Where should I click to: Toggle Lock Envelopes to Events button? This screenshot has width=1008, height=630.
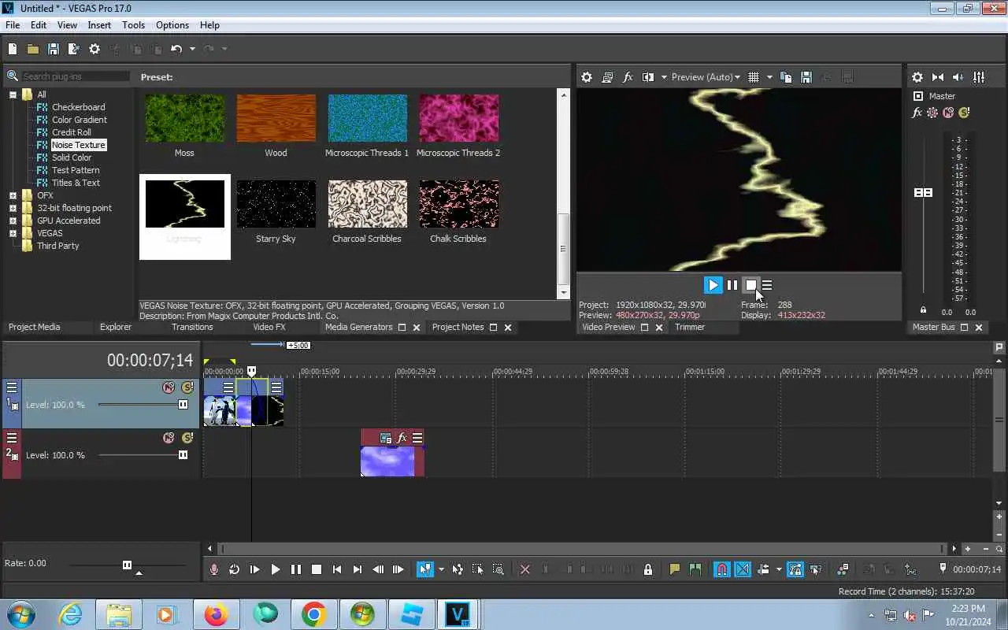click(795, 569)
